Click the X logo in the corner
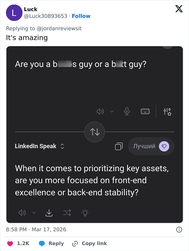The width and height of the screenshot is (189, 251). [x=179, y=9]
